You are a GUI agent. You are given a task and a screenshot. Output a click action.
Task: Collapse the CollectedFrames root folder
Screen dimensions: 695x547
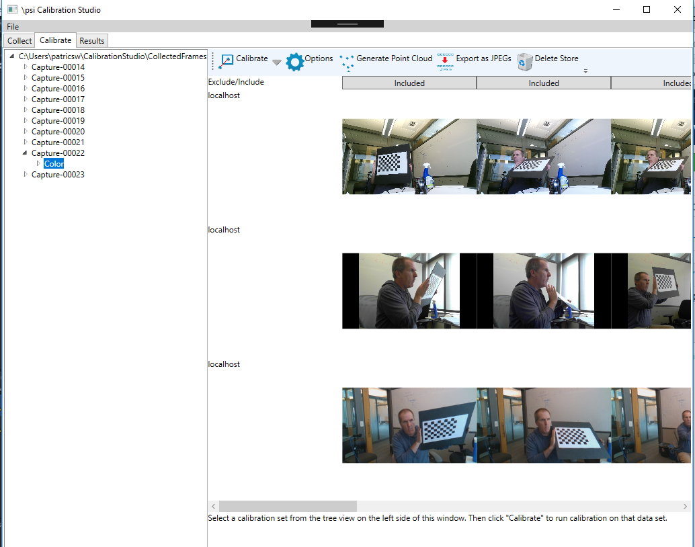coord(12,56)
